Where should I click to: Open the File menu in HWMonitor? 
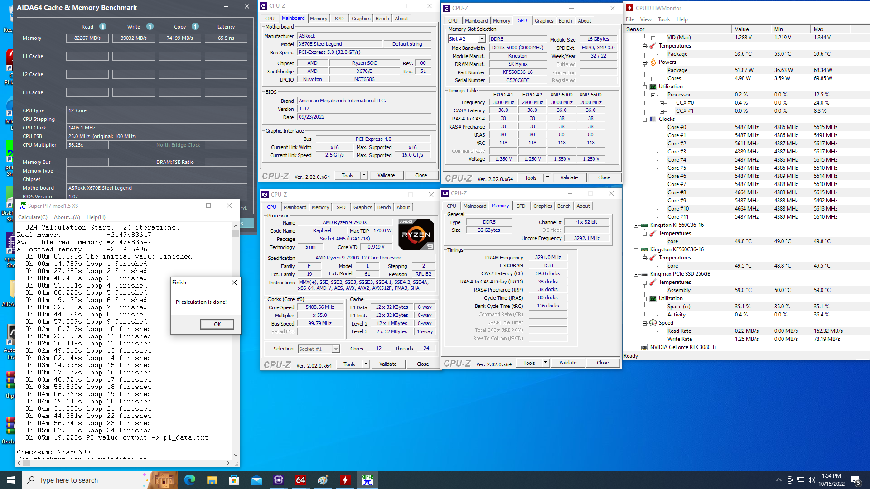click(x=630, y=19)
